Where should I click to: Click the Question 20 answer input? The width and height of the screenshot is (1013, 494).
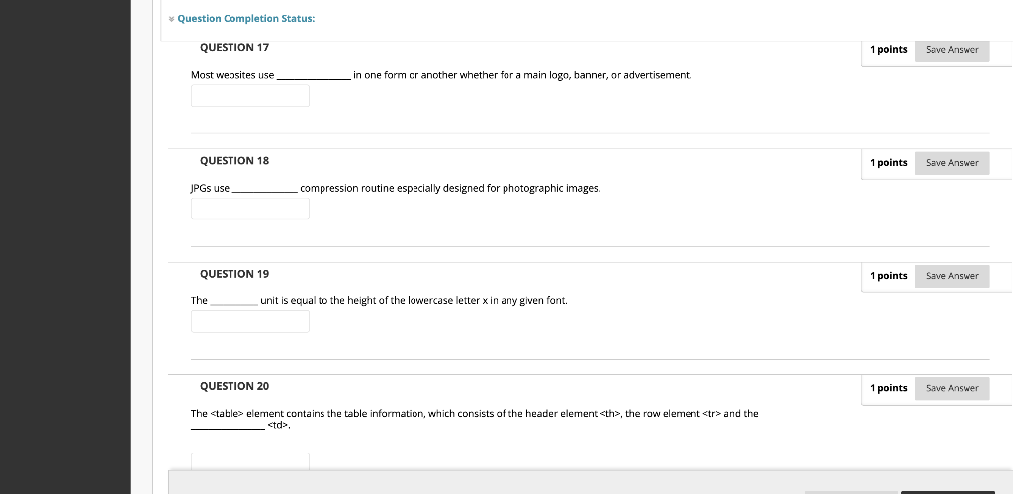tap(250, 460)
